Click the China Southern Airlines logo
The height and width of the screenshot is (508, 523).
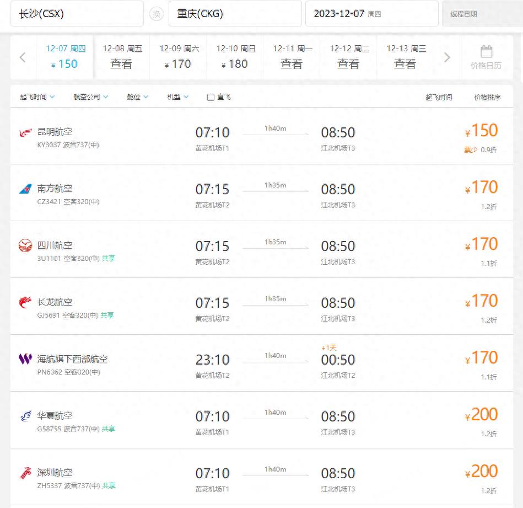coord(25,189)
